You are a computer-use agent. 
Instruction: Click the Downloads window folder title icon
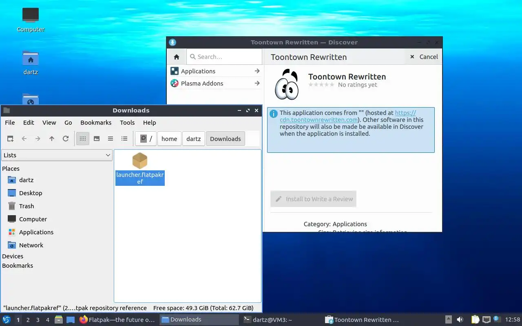pos(7,110)
